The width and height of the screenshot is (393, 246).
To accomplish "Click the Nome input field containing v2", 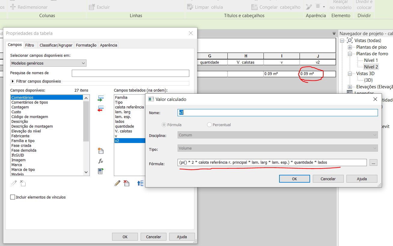I will (x=278, y=113).
